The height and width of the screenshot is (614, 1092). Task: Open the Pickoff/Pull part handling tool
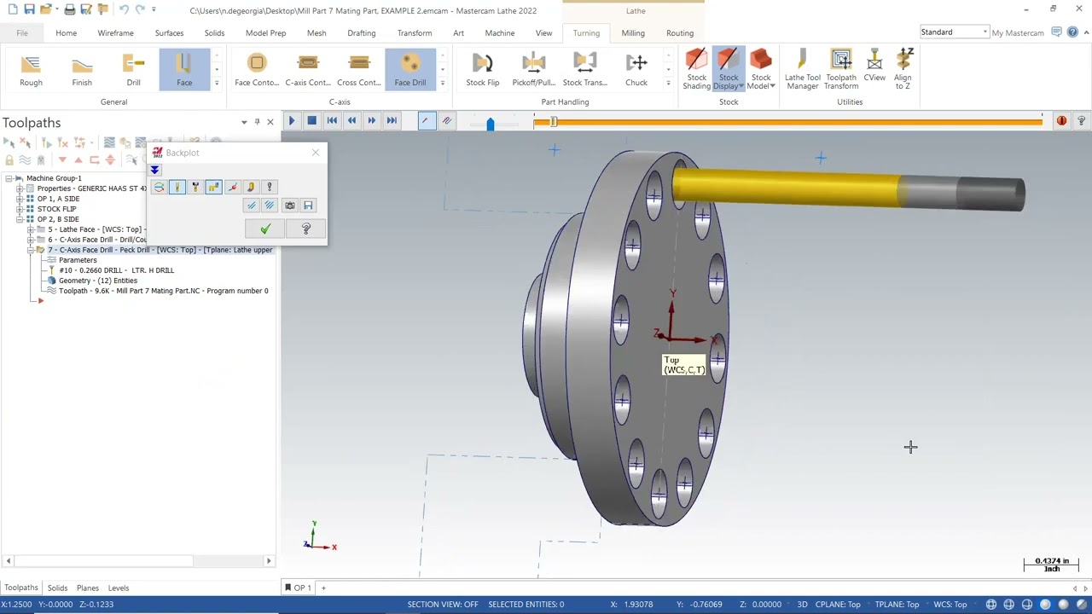click(534, 70)
